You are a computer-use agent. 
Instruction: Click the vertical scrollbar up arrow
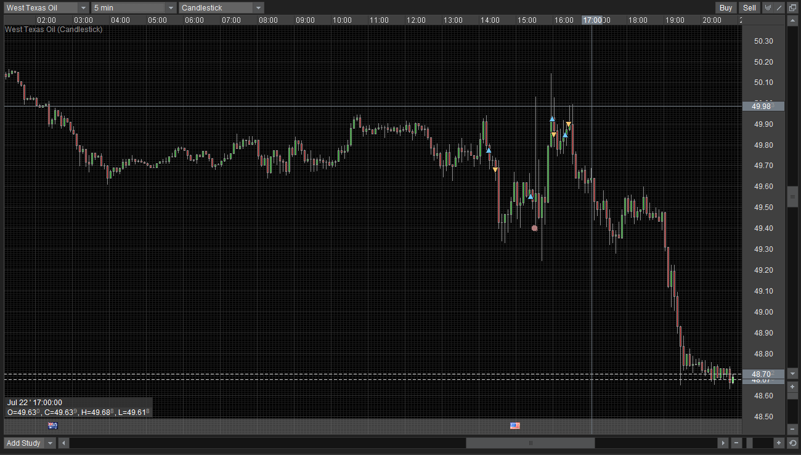792,21
